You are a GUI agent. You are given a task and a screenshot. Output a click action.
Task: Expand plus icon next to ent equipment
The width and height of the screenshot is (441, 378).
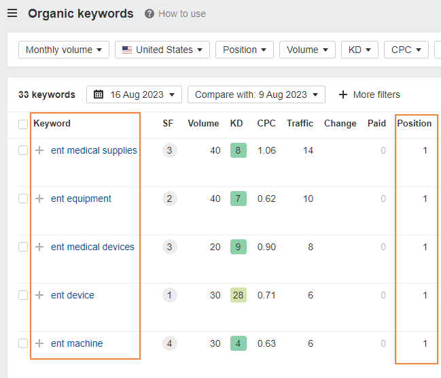tap(39, 199)
